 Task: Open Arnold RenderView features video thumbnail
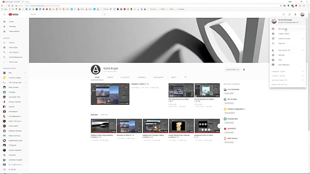point(181,126)
